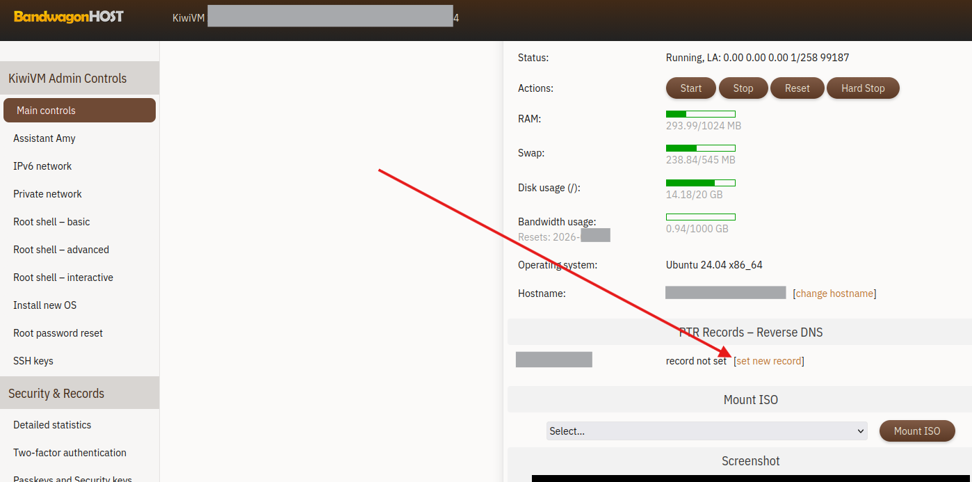Click the RAM usage bar

(701, 114)
